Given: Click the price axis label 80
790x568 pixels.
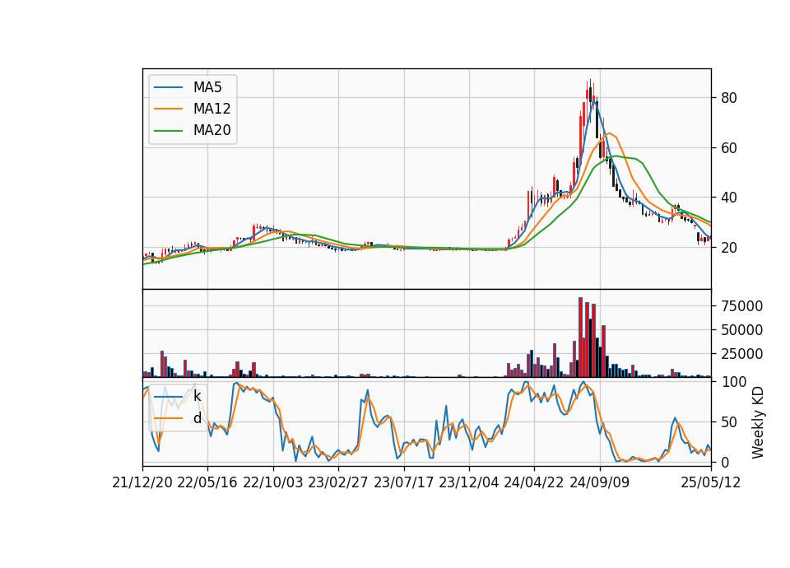Looking at the screenshot, I should [728, 98].
